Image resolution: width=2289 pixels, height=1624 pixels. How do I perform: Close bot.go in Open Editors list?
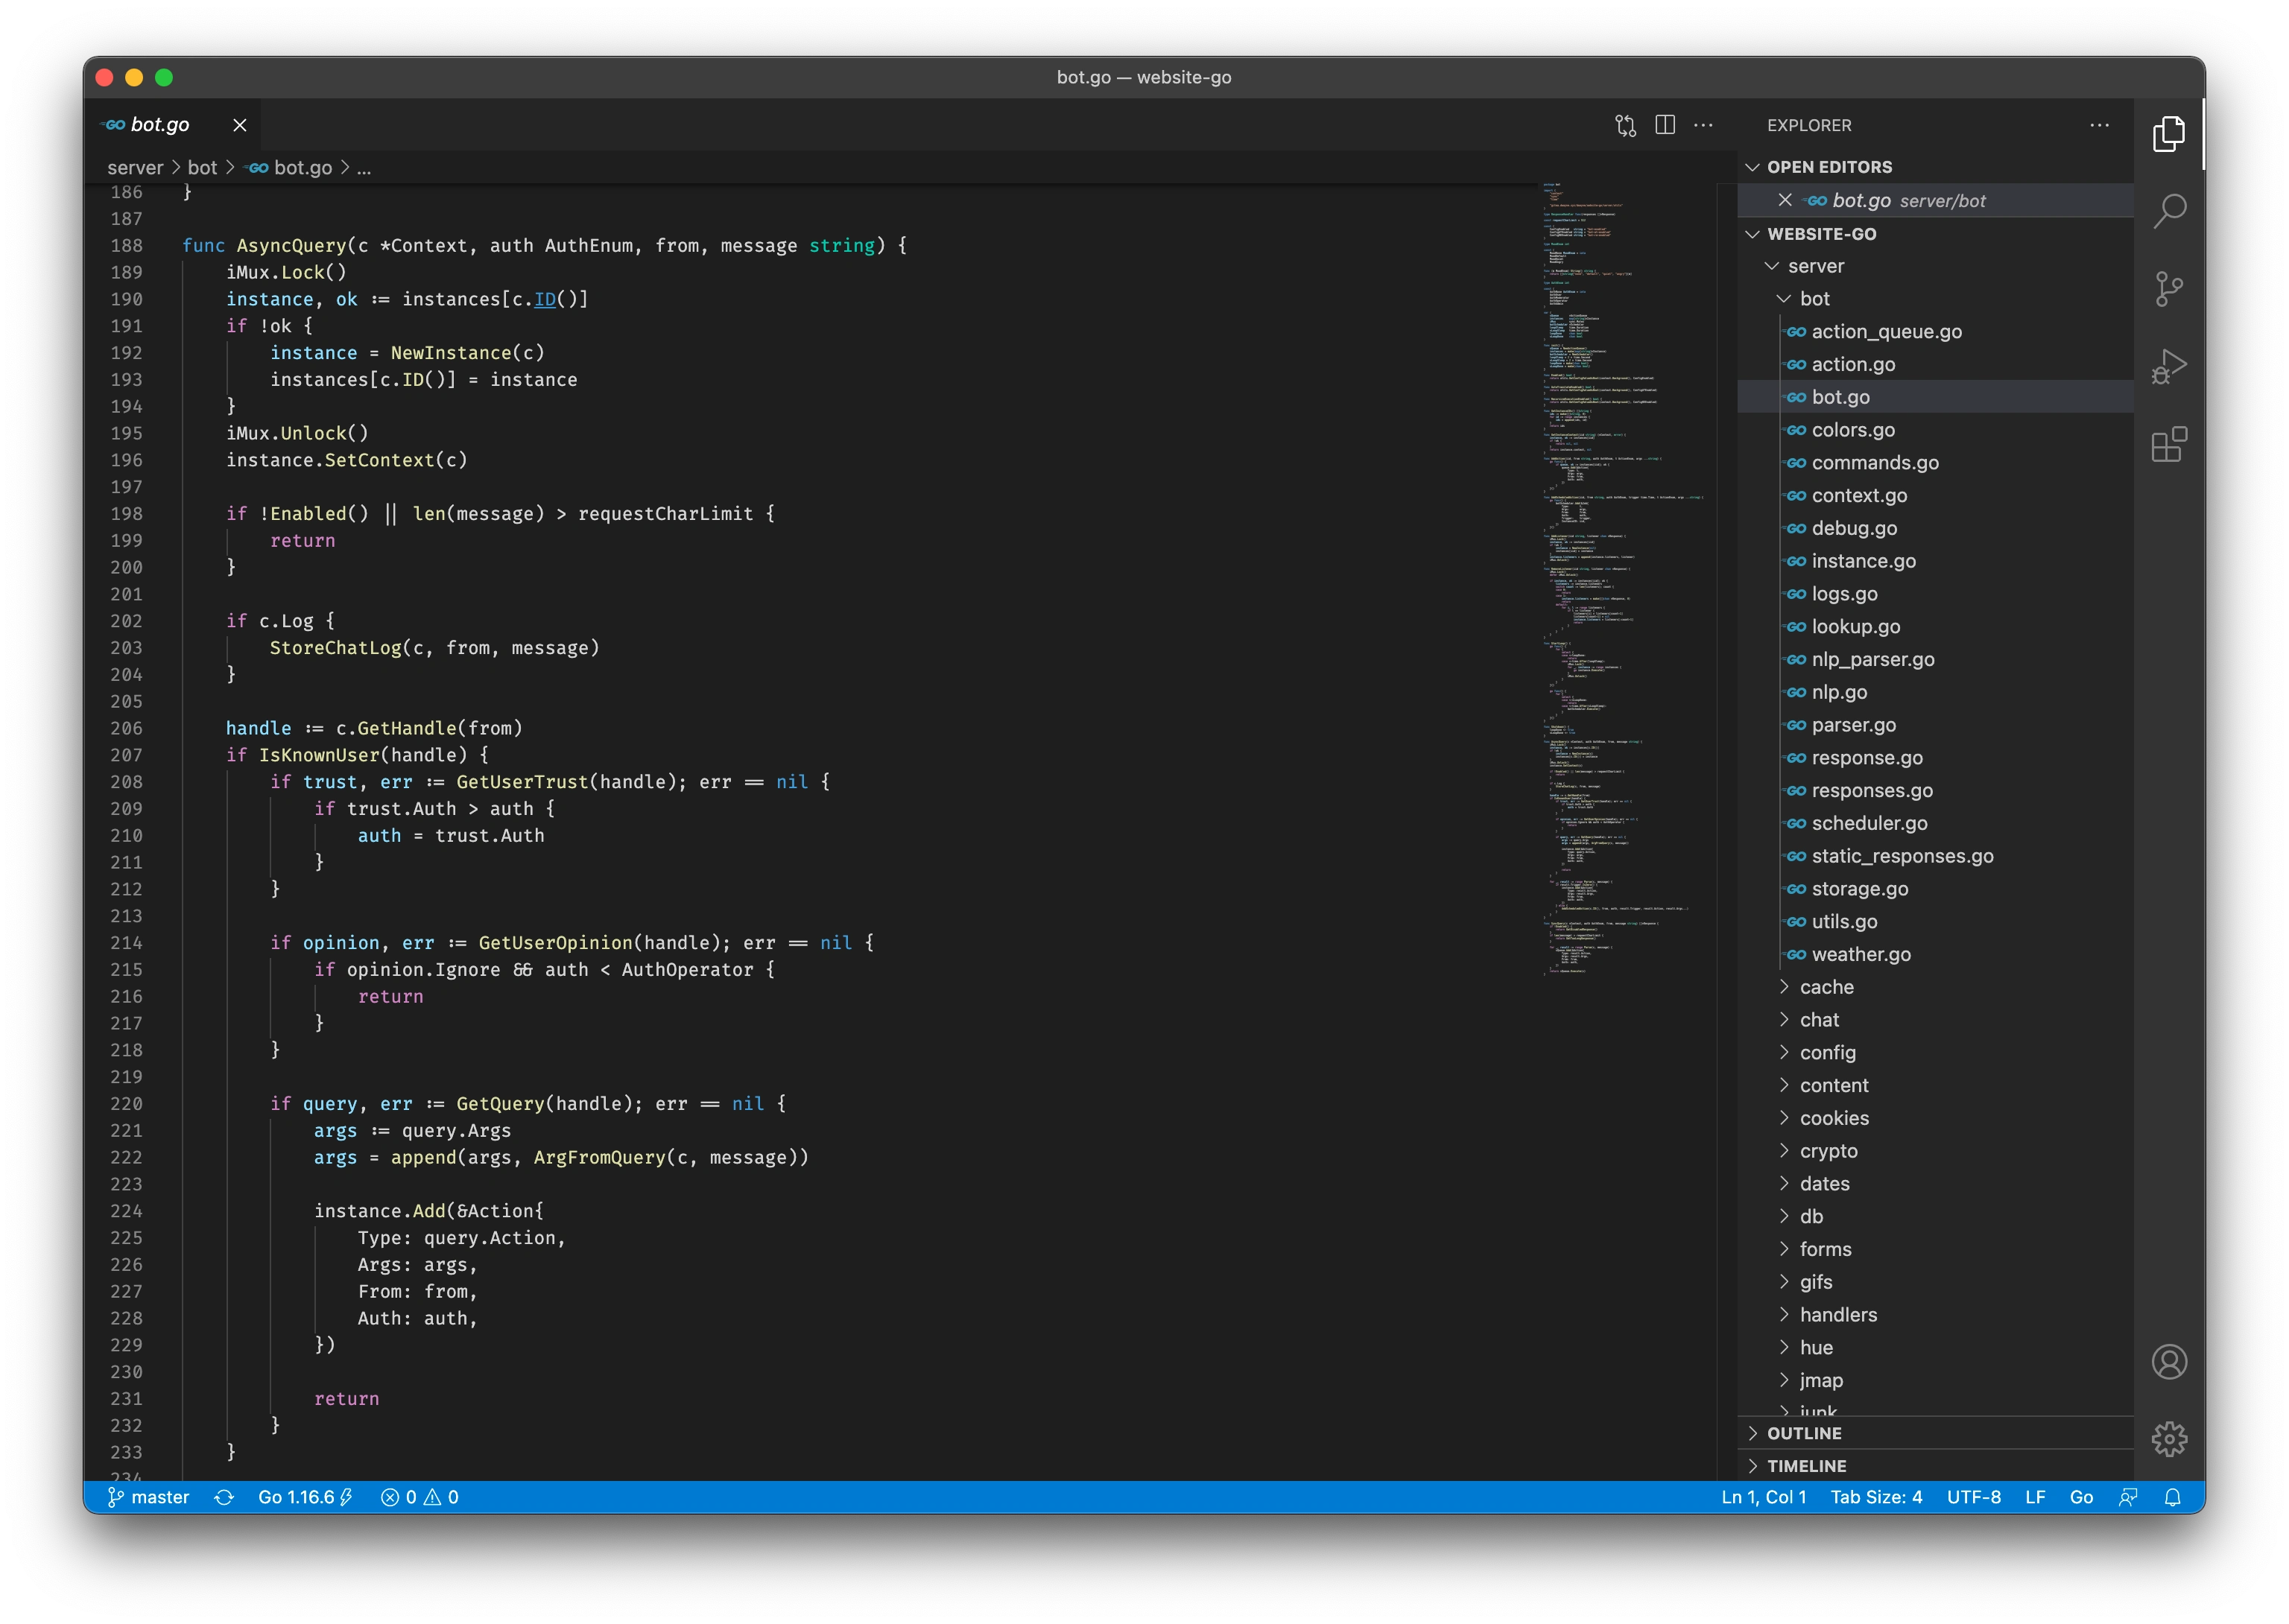click(1784, 200)
